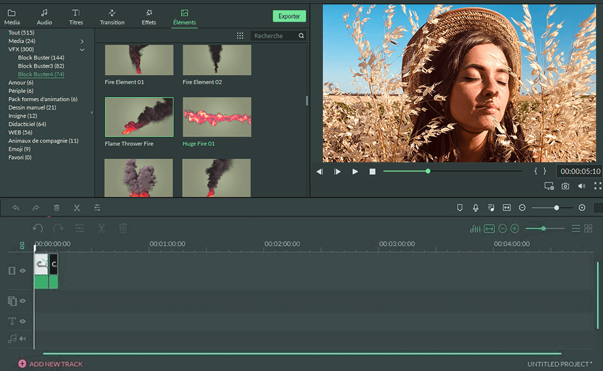Switch to the Transition tab
The image size is (603, 371).
[112, 16]
